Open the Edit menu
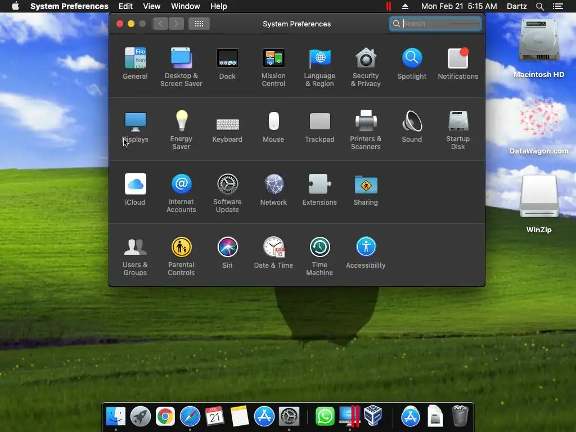 tap(125, 6)
